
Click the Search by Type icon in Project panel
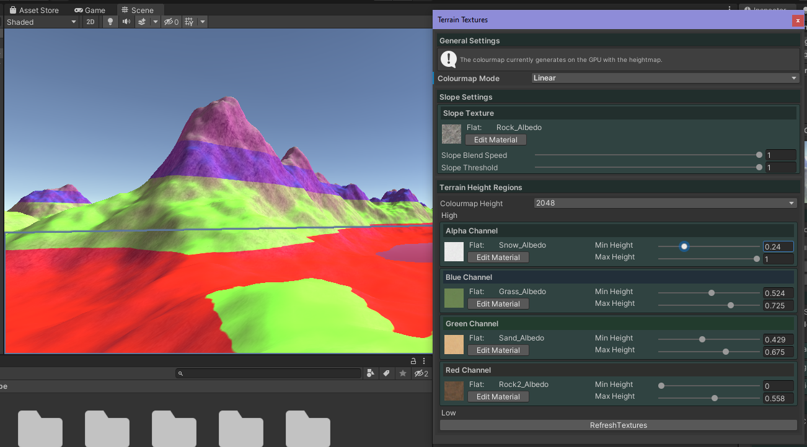371,373
